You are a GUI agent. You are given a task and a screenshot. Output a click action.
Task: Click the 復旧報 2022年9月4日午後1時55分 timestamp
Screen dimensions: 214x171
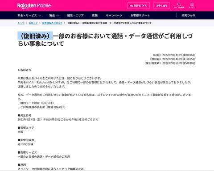(x=172, y=59)
